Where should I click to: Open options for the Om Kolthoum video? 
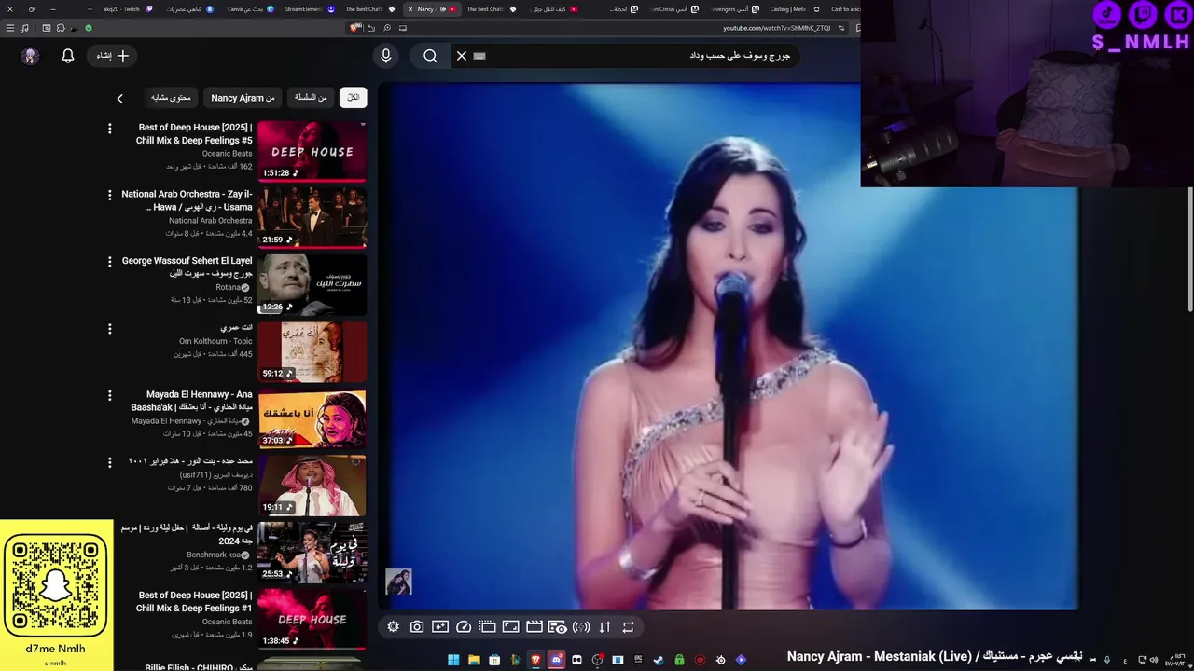point(109,329)
